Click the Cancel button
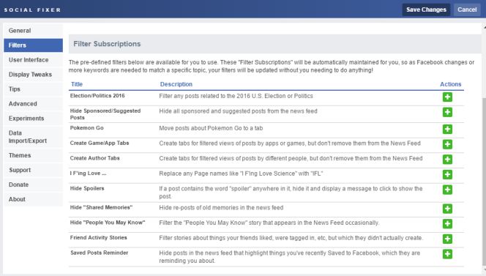The image size is (486, 276). point(467,10)
